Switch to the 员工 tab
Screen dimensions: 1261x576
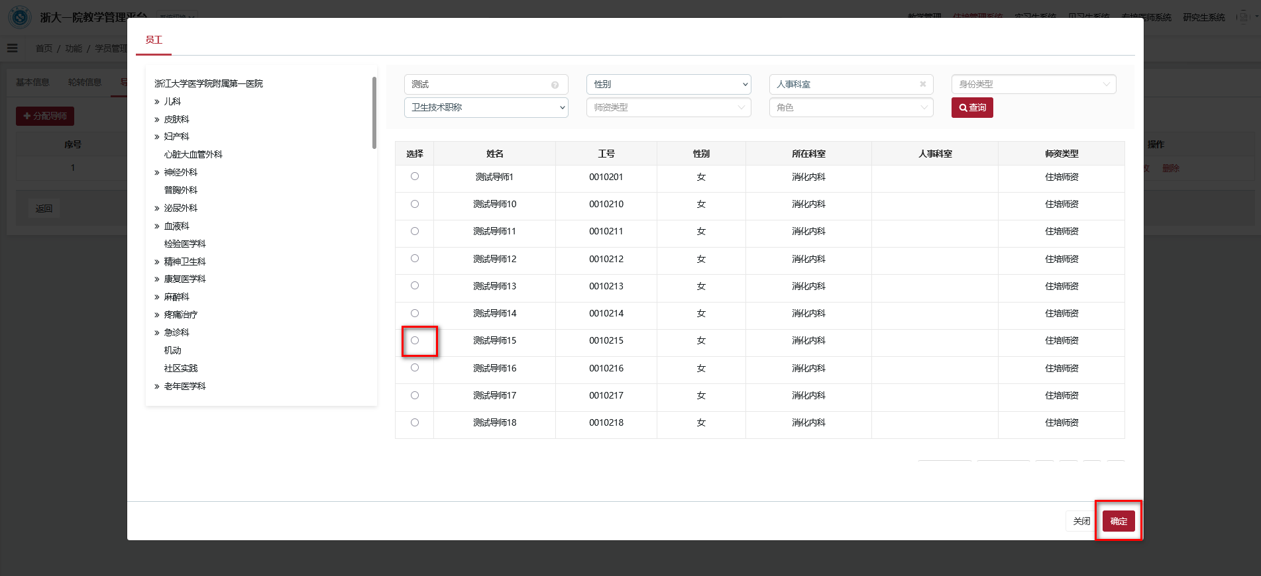[x=154, y=40]
